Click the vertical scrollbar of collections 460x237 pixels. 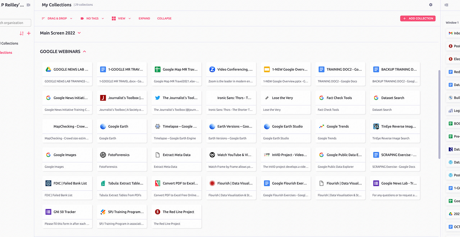point(439,115)
